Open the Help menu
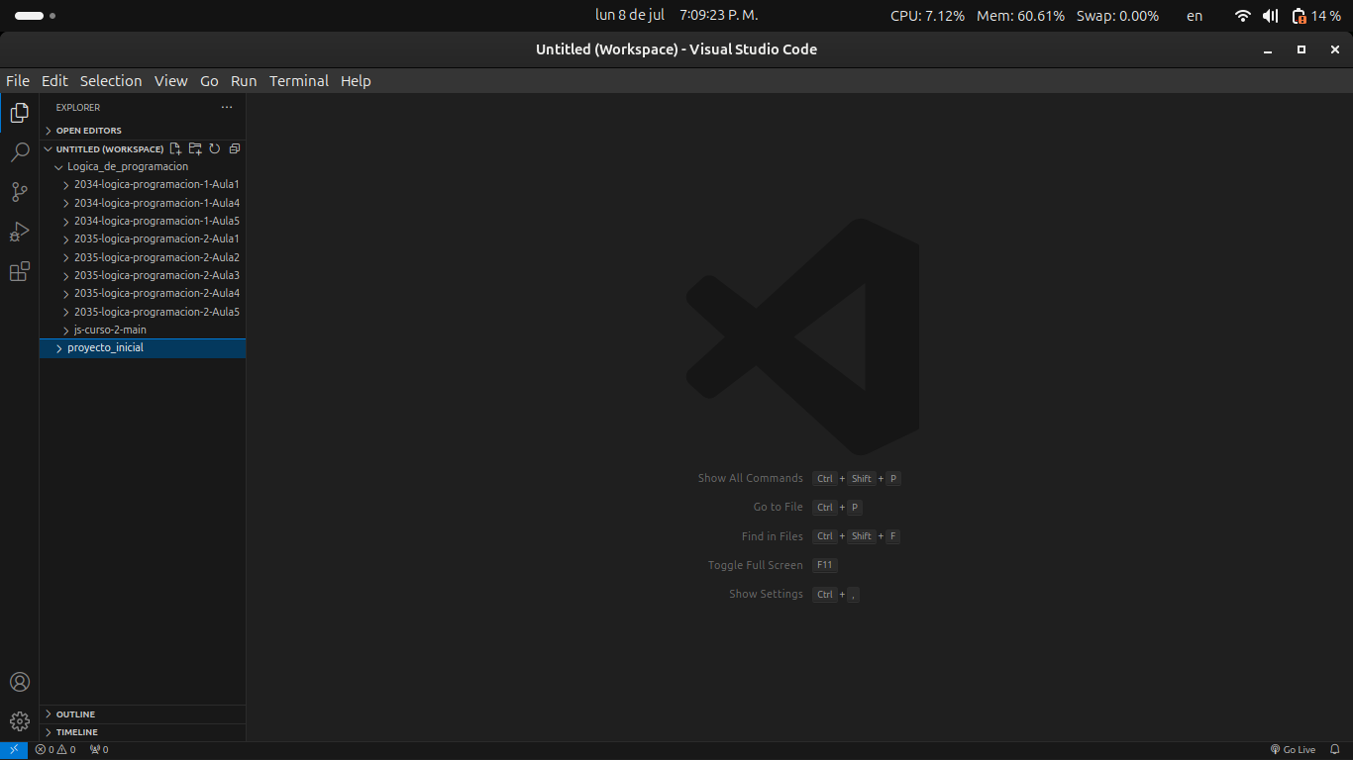 356,81
